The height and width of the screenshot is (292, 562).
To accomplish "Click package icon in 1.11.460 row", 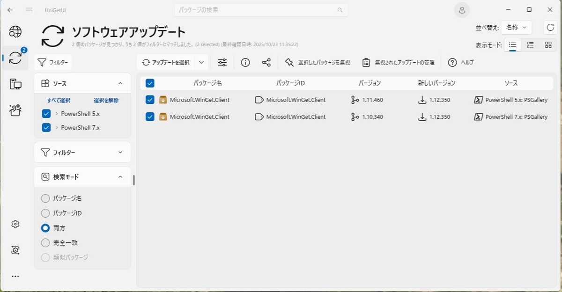I will [163, 100].
